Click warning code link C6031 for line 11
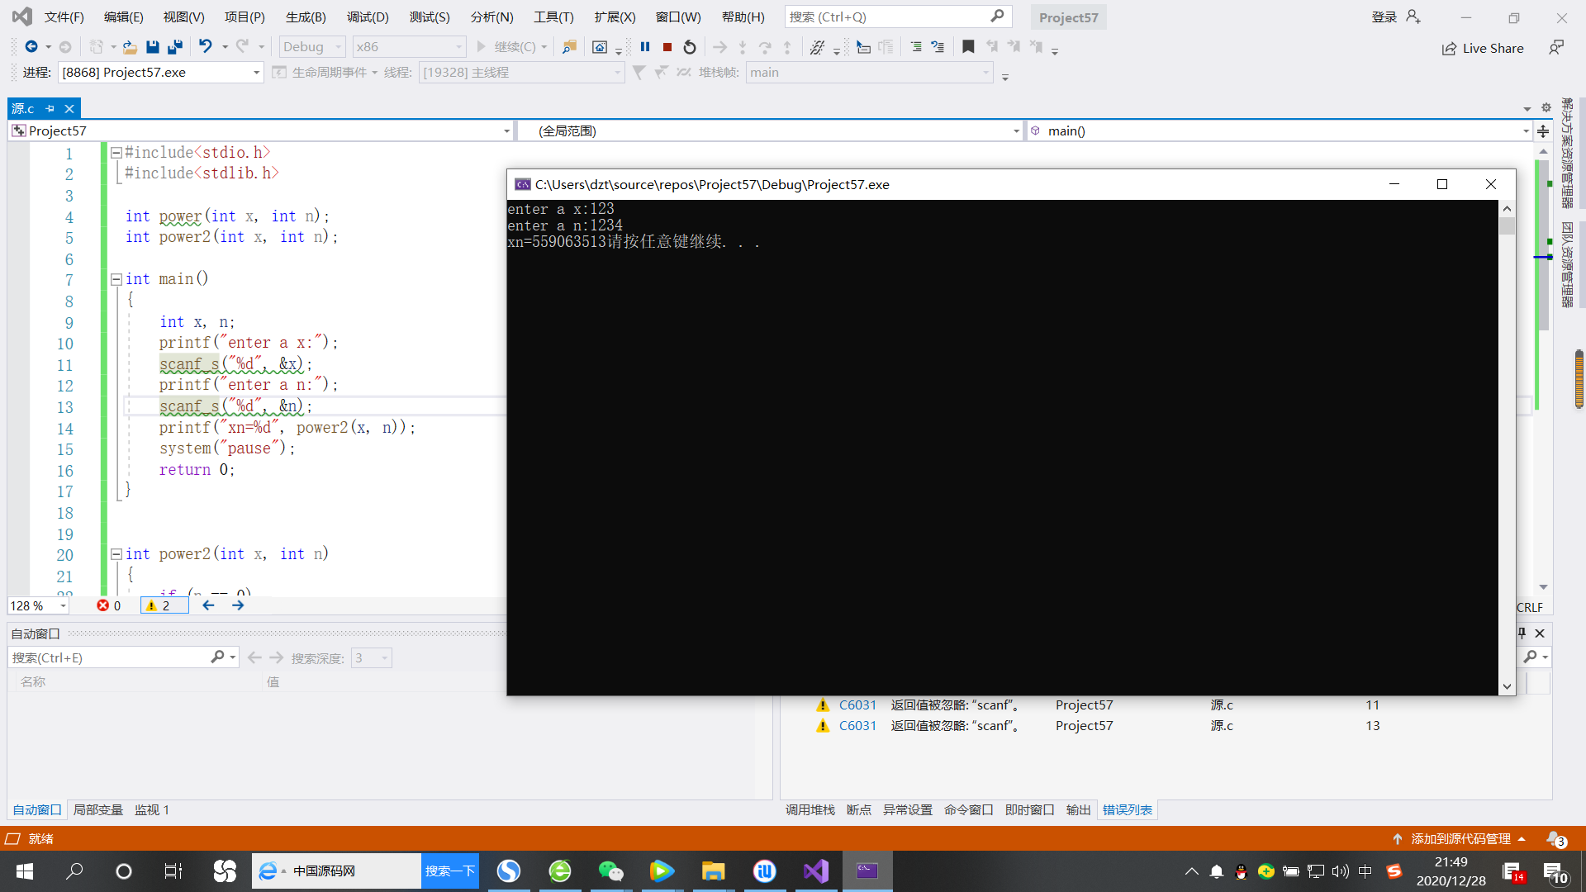Viewport: 1586px width, 892px height. [857, 705]
